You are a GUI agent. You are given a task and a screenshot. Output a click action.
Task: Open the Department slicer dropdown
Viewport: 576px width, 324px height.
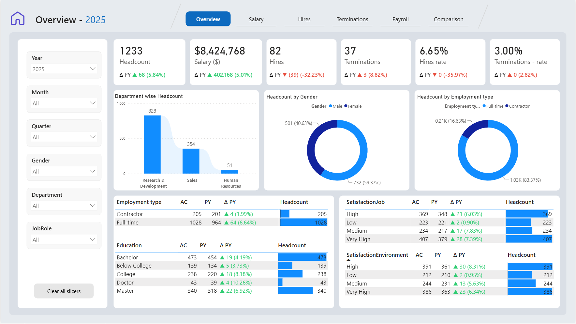(64, 206)
